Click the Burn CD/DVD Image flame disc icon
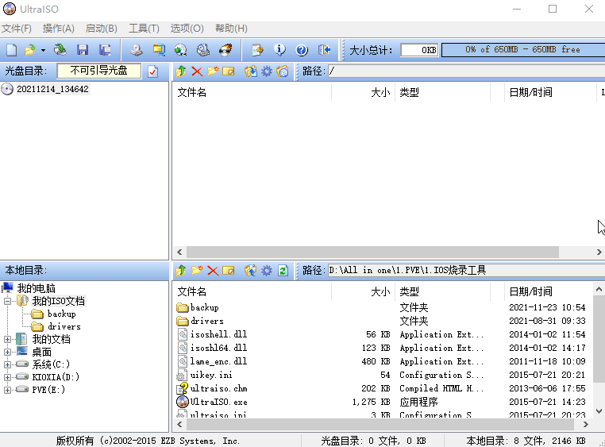 coord(225,50)
